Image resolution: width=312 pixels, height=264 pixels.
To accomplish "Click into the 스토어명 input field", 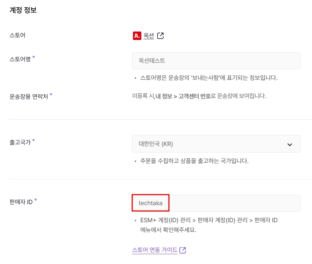I will coord(216,61).
